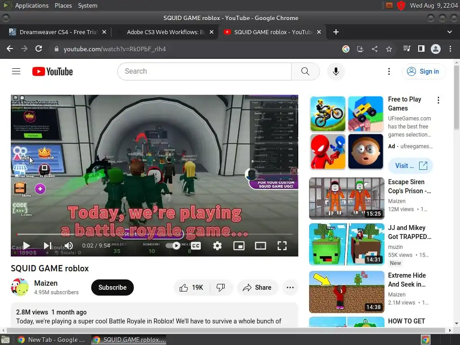460x345 pixels.
Task: Switch to theater mode
Action: pos(261,246)
